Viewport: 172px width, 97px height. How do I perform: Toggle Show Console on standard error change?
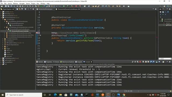click(x=153, y=62)
